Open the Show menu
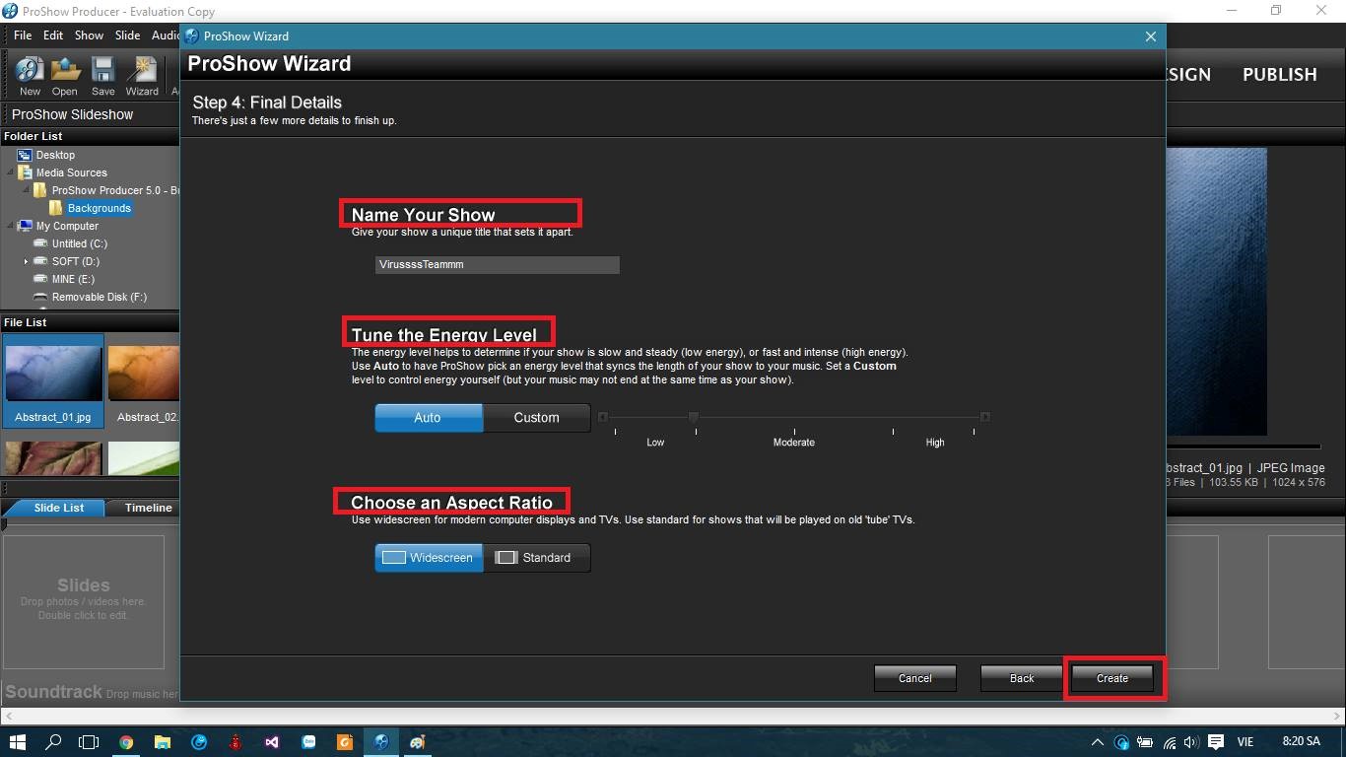The width and height of the screenshot is (1346, 757). click(x=89, y=35)
